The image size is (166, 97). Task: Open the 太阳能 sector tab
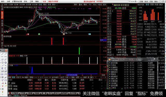click(30, 93)
